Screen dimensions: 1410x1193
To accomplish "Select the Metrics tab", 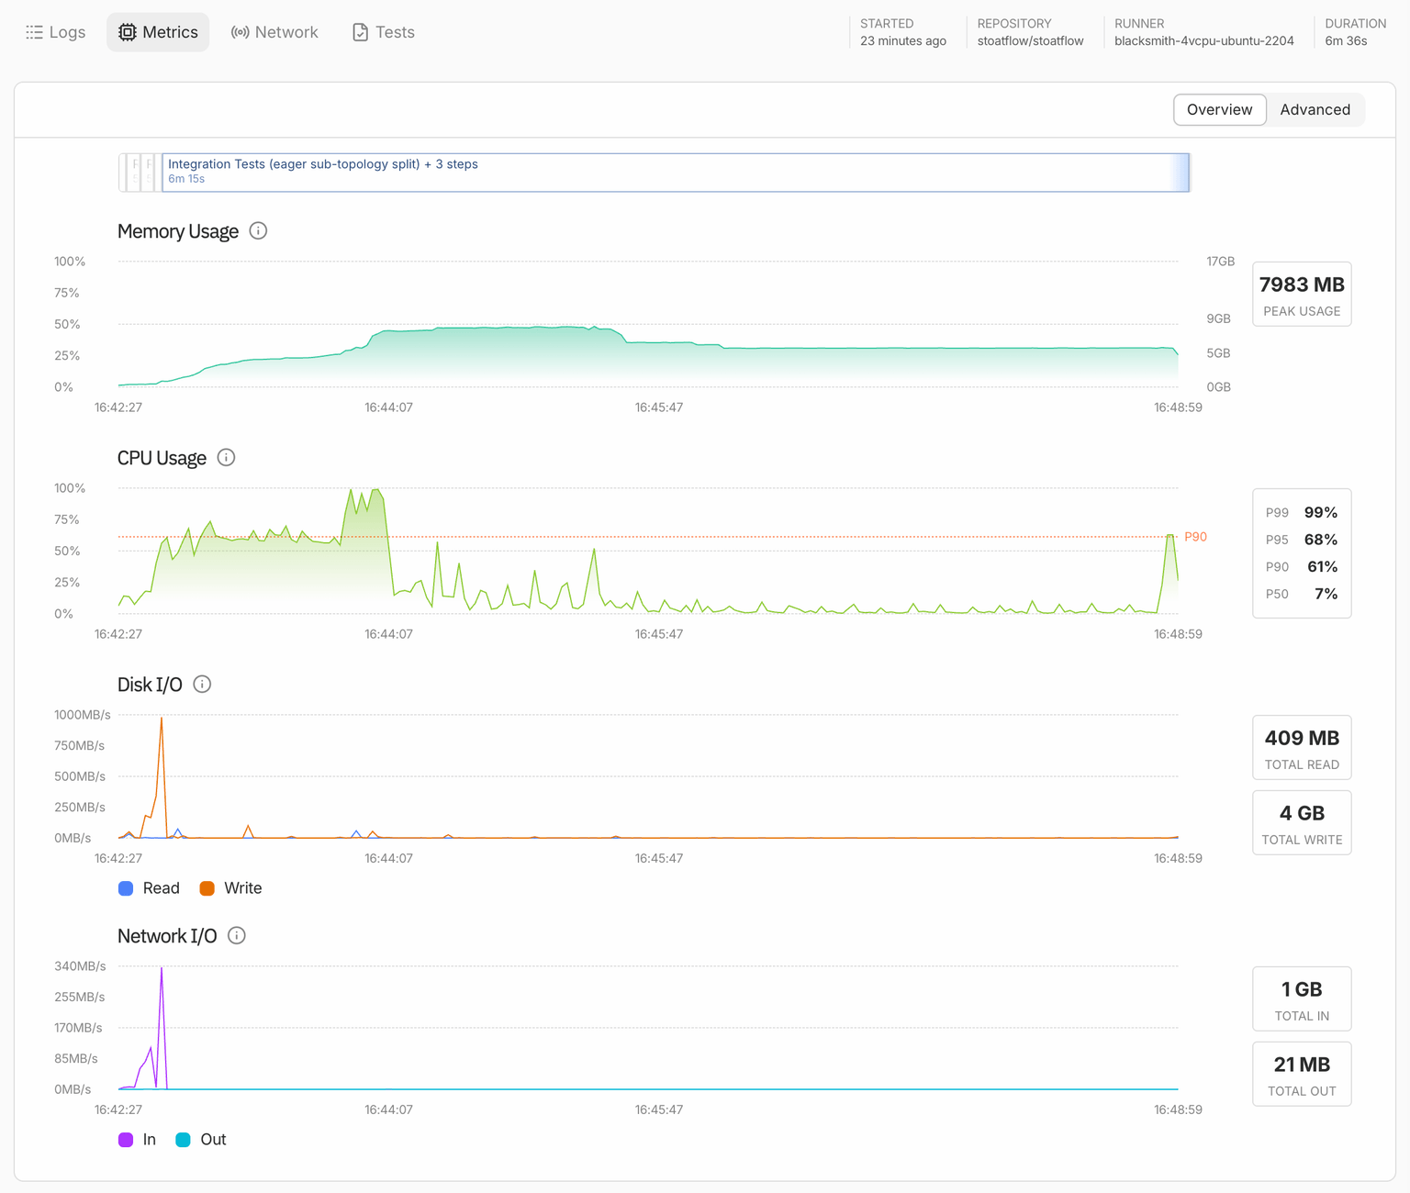I will point(158,32).
